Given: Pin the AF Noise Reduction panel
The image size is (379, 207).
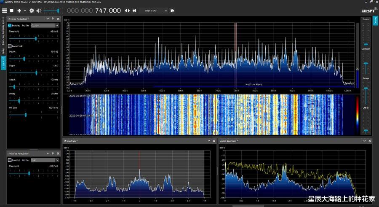Looking at the screenshot, I should (x=53, y=153).
